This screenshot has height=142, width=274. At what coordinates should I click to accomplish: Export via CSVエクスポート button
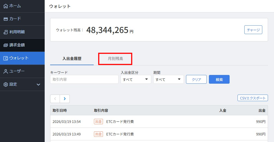click(x=252, y=98)
